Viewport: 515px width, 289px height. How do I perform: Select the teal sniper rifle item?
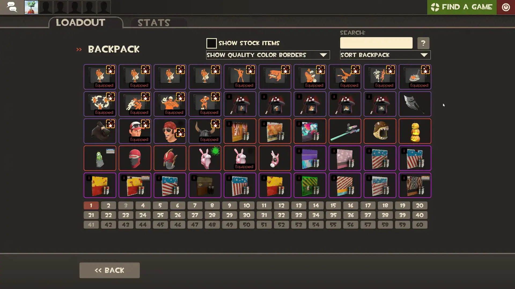pos(345,131)
